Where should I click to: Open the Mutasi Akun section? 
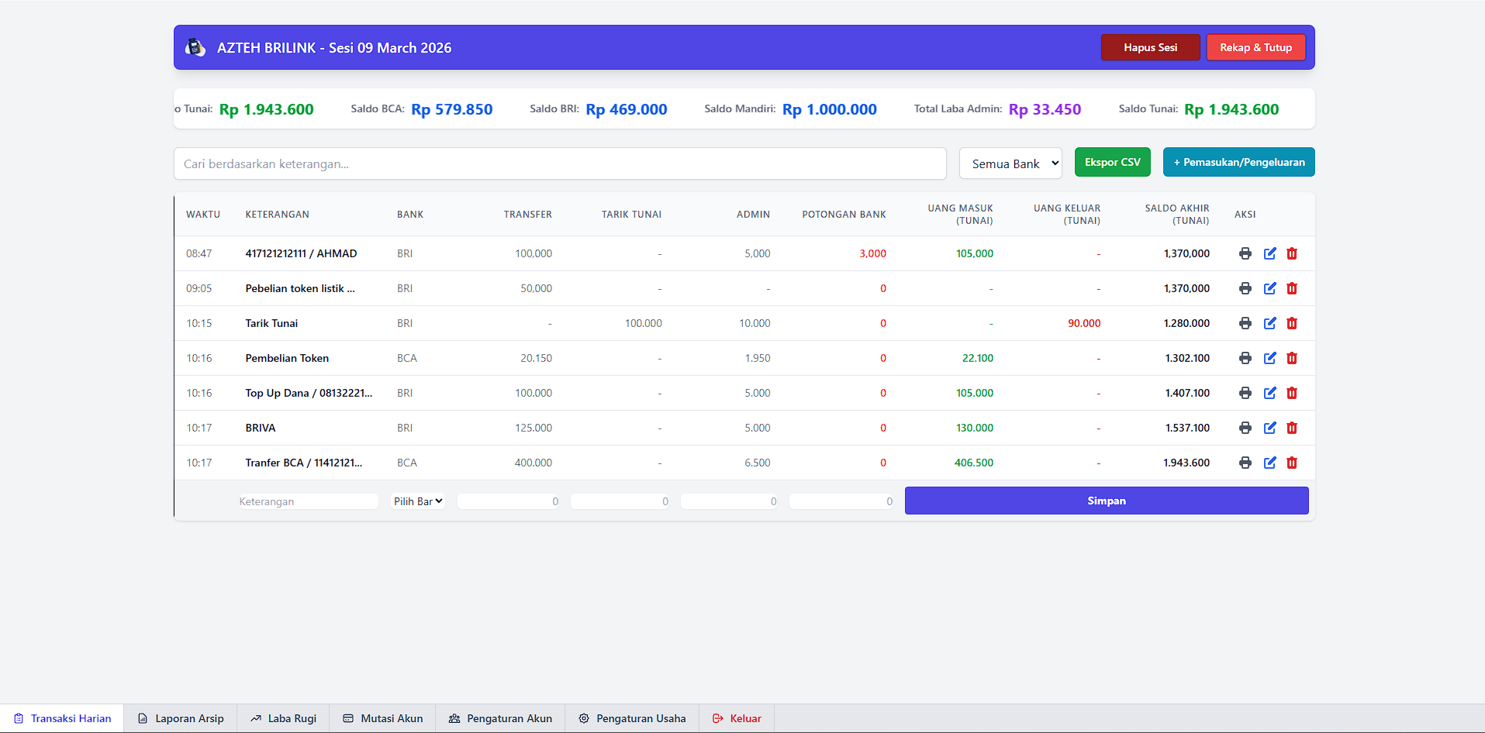click(x=382, y=718)
